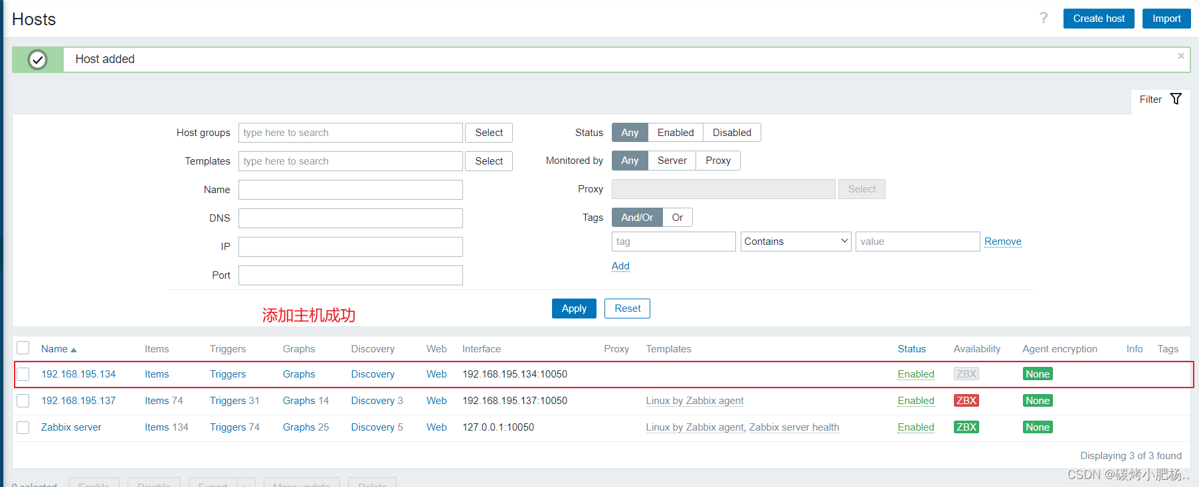This screenshot has height=487, width=1199.
Task: Set Status filter to Any
Action: [630, 133]
